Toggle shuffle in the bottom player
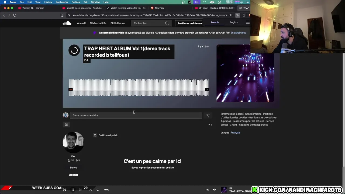This screenshot has height=194, width=345. tap(91, 190)
